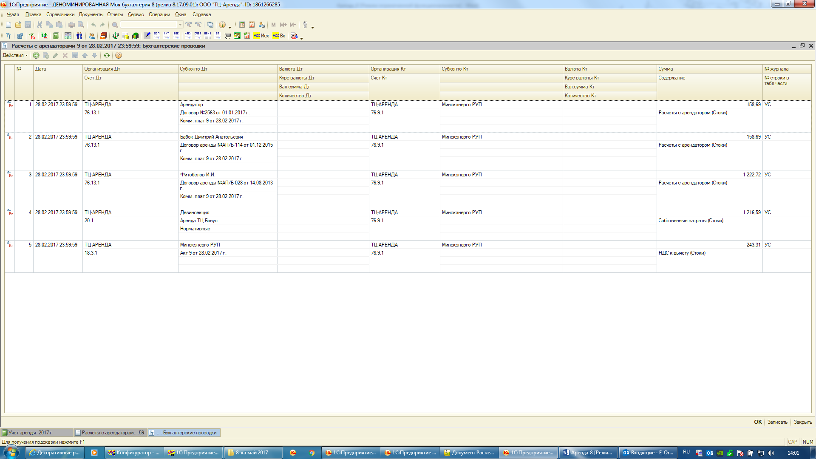Open the calendar icon in top toolbar
This screenshot has height=459, width=816.
tap(252, 25)
